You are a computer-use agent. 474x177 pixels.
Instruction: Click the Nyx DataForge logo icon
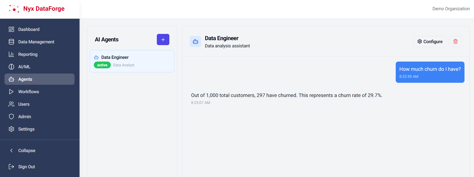tap(14, 9)
